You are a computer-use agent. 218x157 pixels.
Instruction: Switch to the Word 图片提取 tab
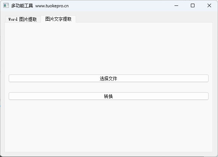(x=23, y=19)
